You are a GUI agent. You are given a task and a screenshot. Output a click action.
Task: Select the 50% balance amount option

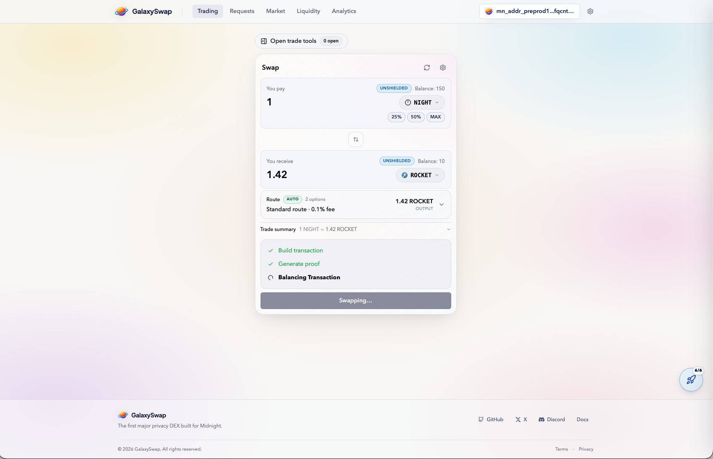(x=416, y=117)
